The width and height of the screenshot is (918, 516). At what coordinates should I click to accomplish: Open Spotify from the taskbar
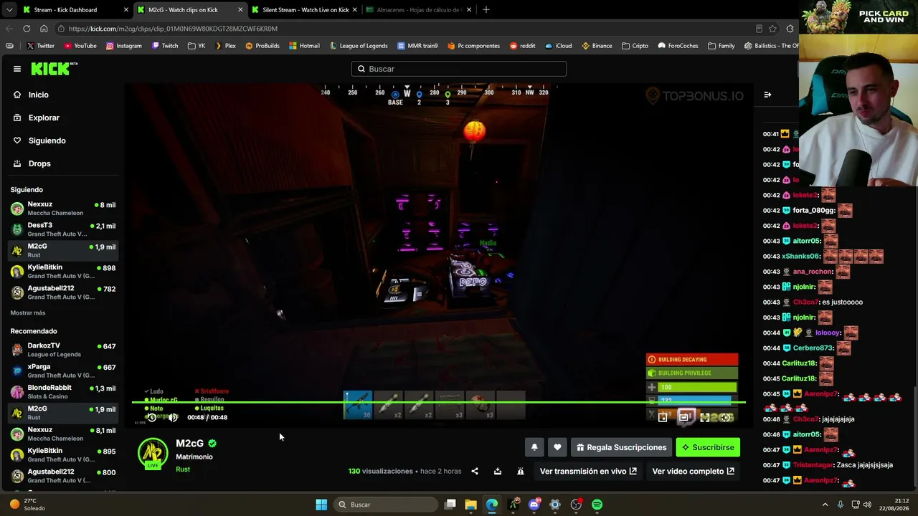click(x=597, y=505)
